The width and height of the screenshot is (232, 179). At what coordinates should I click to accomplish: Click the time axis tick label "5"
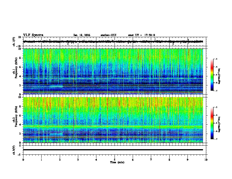[x=115, y=160]
